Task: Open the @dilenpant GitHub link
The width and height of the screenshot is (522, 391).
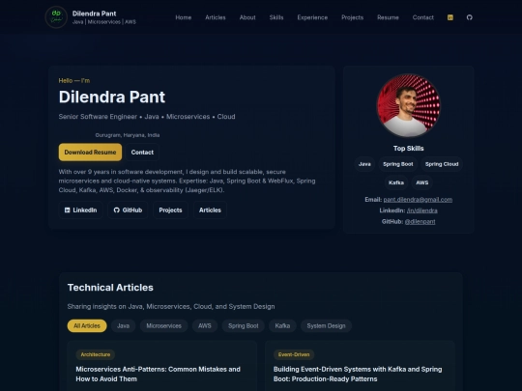Action: pyautogui.click(x=420, y=221)
